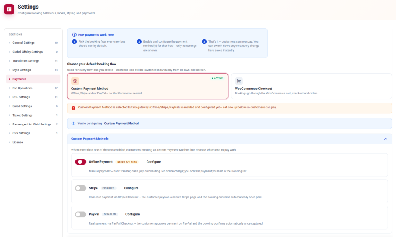
Task: Collapse the Custom Payment Methods section
Action: [x=386, y=139]
